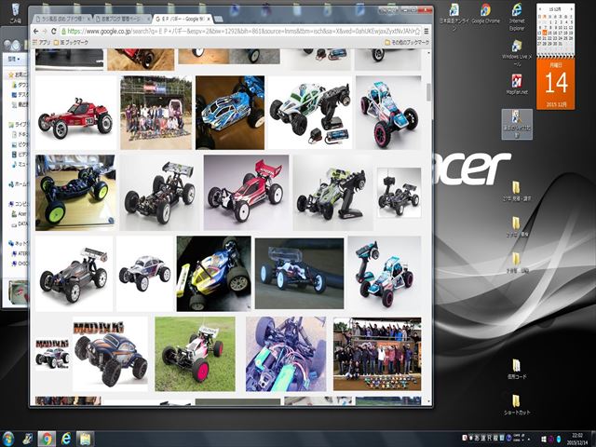The image size is (596, 447).
Task: Switch to the first Chrome tab
Action: click(x=61, y=19)
